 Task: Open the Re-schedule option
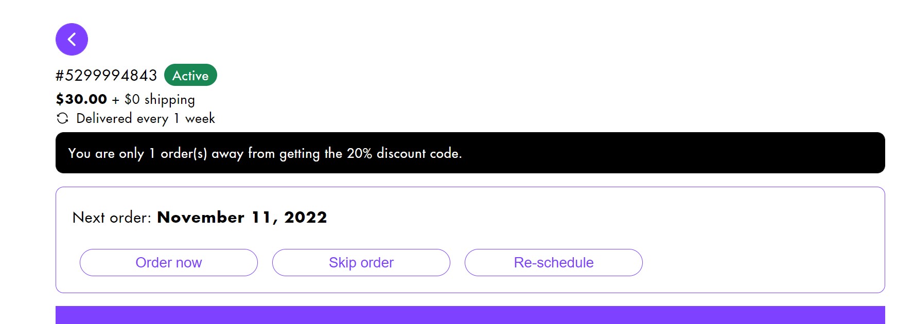click(553, 262)
